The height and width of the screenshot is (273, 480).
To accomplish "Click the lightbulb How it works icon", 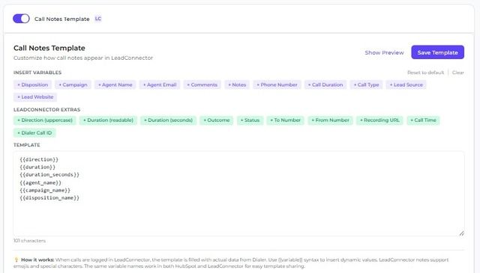I will (x=16, y=260).
